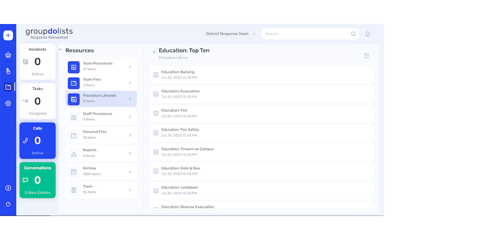The width and height of the screenshot is (480, 240).
Task: Click the Reports download icon
Action: tap(74, 154)
